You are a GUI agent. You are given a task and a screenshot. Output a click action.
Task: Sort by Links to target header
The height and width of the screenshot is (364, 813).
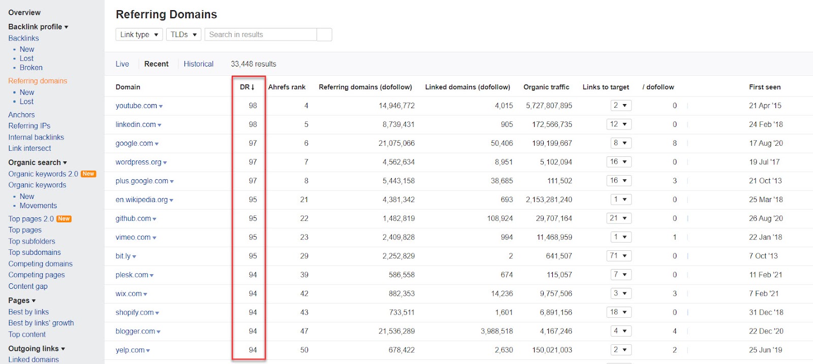[606, 87]
